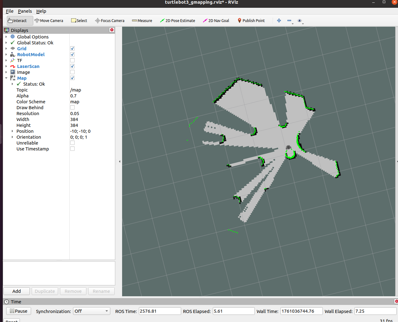Image resolution: width=398 pixels, height=322 pixels.
Task: Expand the Global Options tree row
Action: point(6,37)
